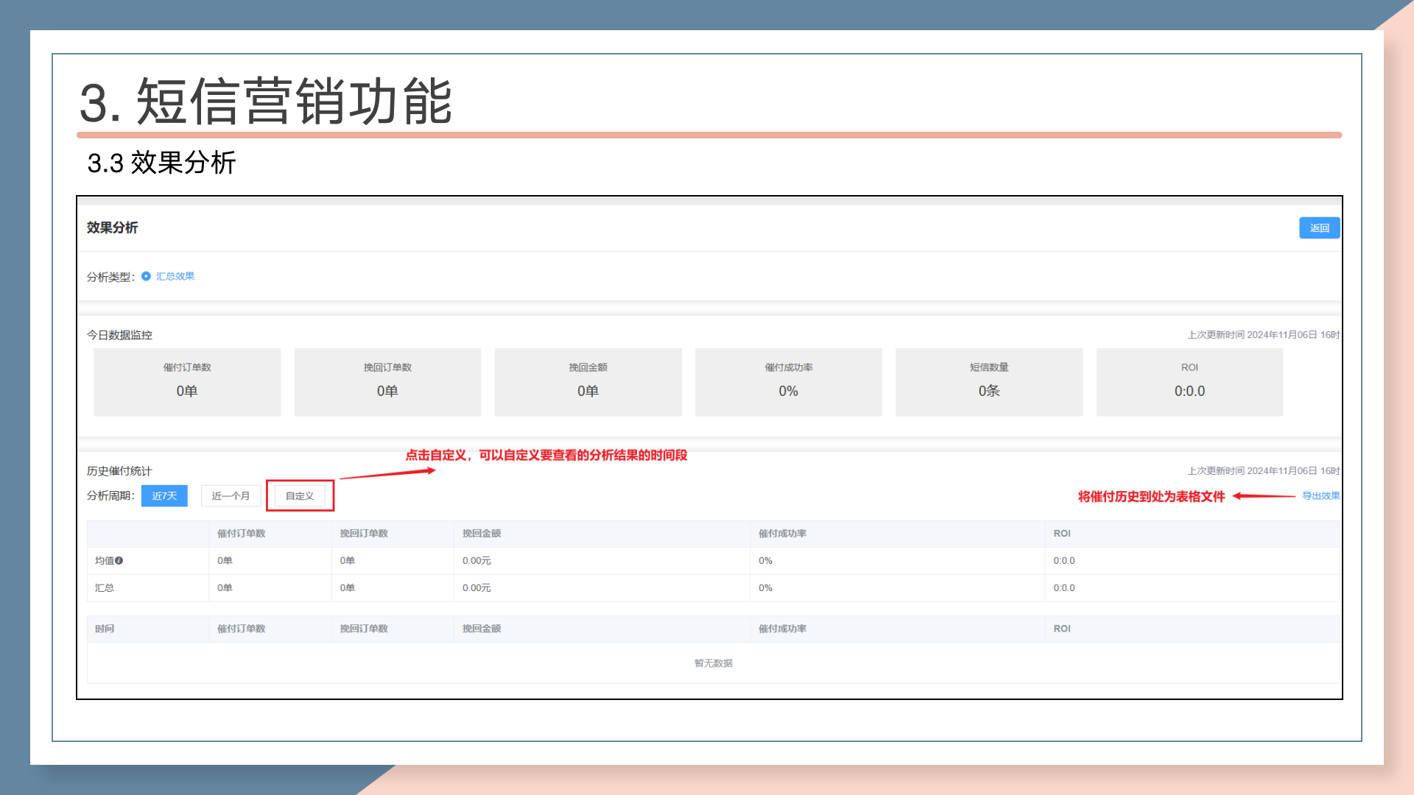Image resolution: width=1414 pixels, height=795 pixels.
Task: Click the 导出效果 export link
Action: coord(1320,496)
